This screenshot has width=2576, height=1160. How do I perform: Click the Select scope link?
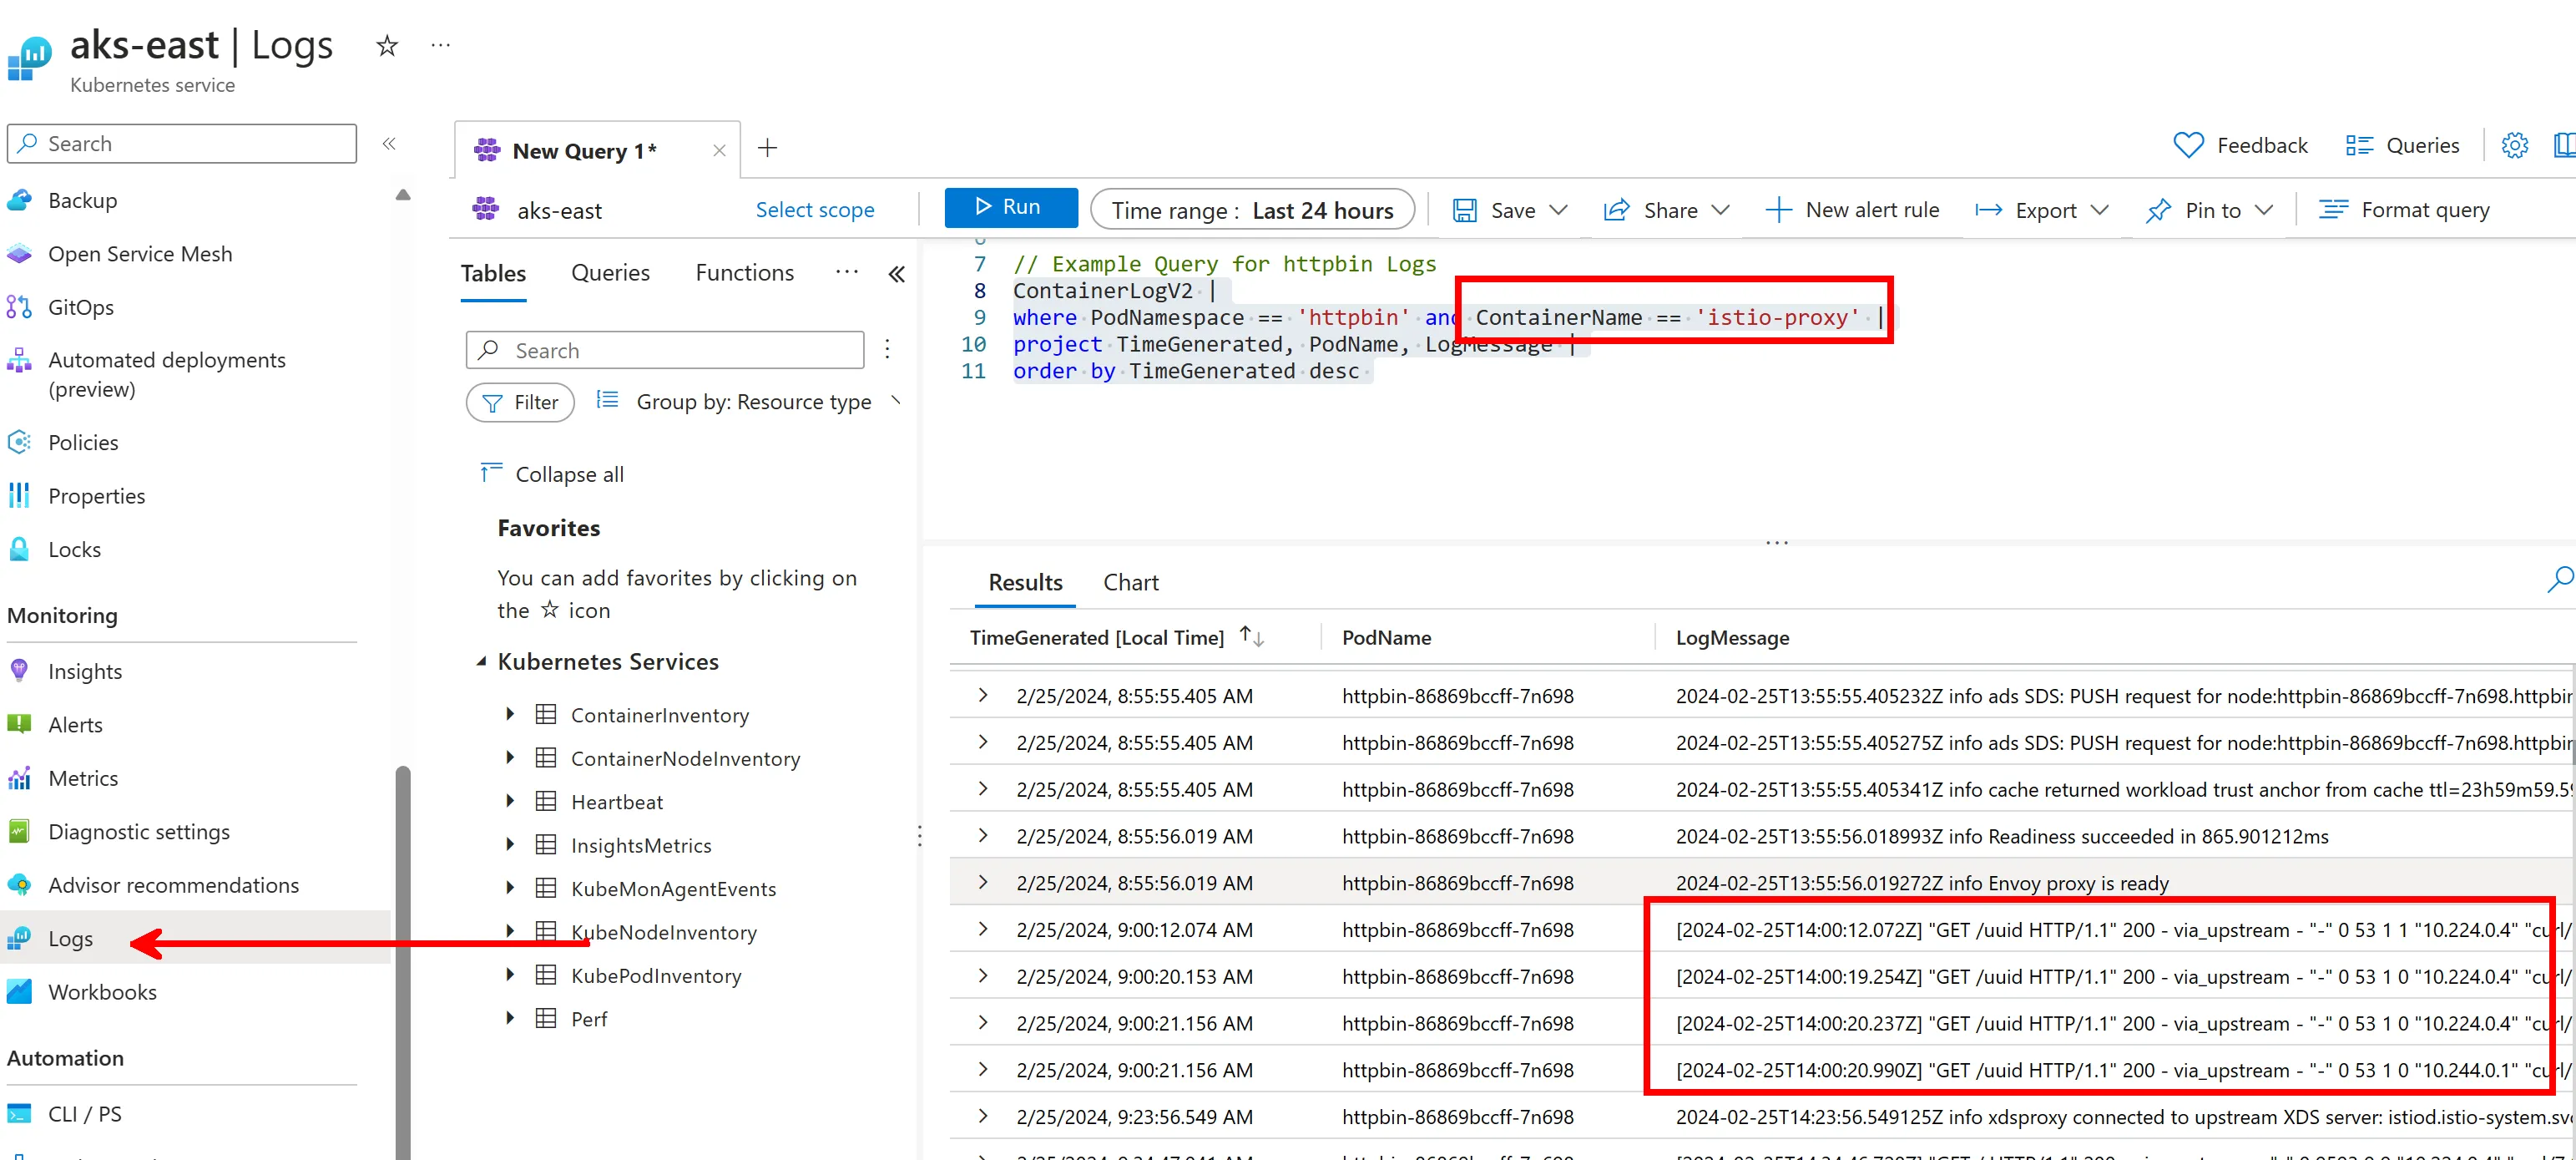pos(814,210)
